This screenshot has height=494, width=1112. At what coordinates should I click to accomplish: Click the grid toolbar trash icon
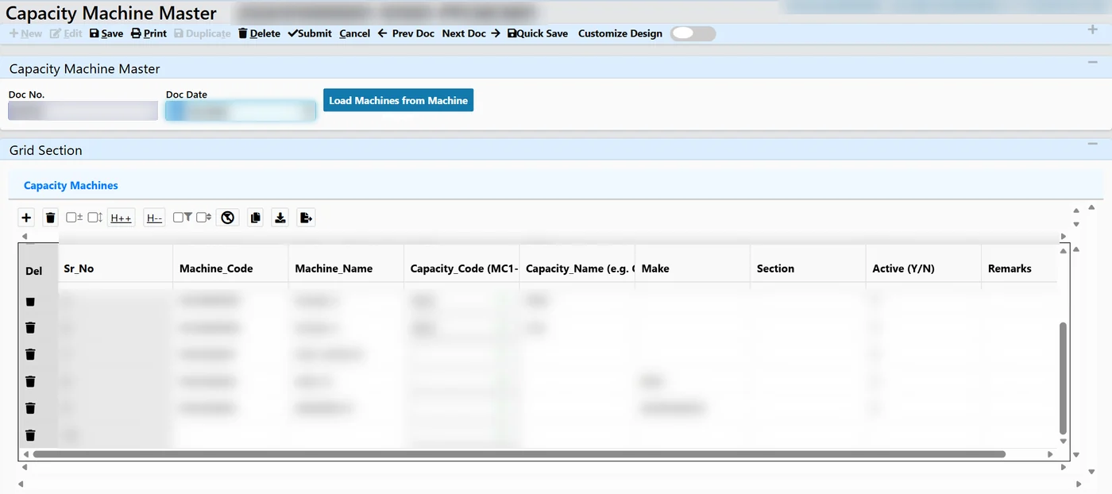pyautogui.click(x=50, y=218)
